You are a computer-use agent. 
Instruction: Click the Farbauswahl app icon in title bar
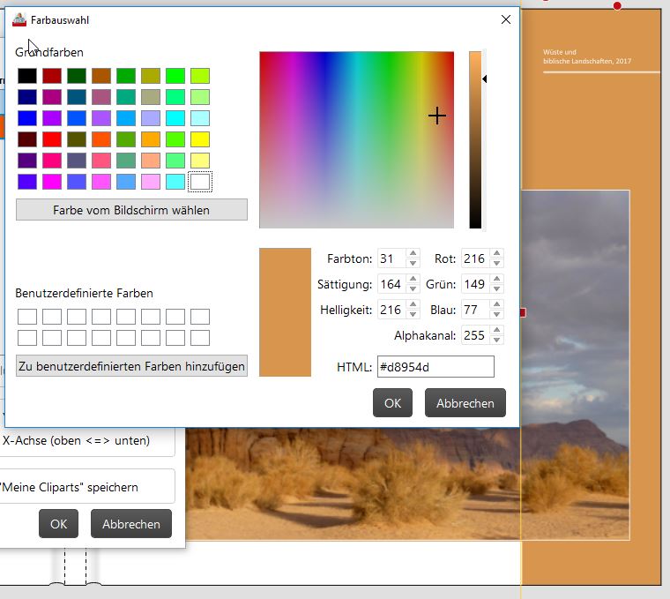(19, 19)
